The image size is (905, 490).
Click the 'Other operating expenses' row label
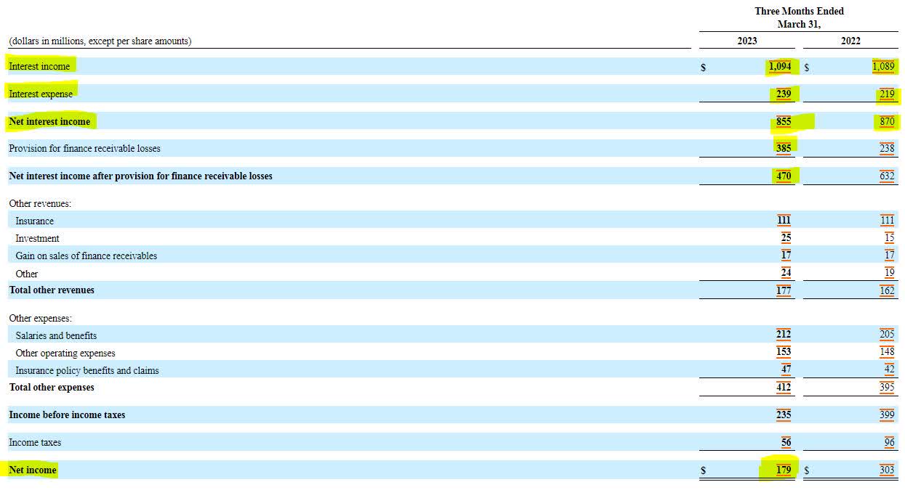coord(65,353)
